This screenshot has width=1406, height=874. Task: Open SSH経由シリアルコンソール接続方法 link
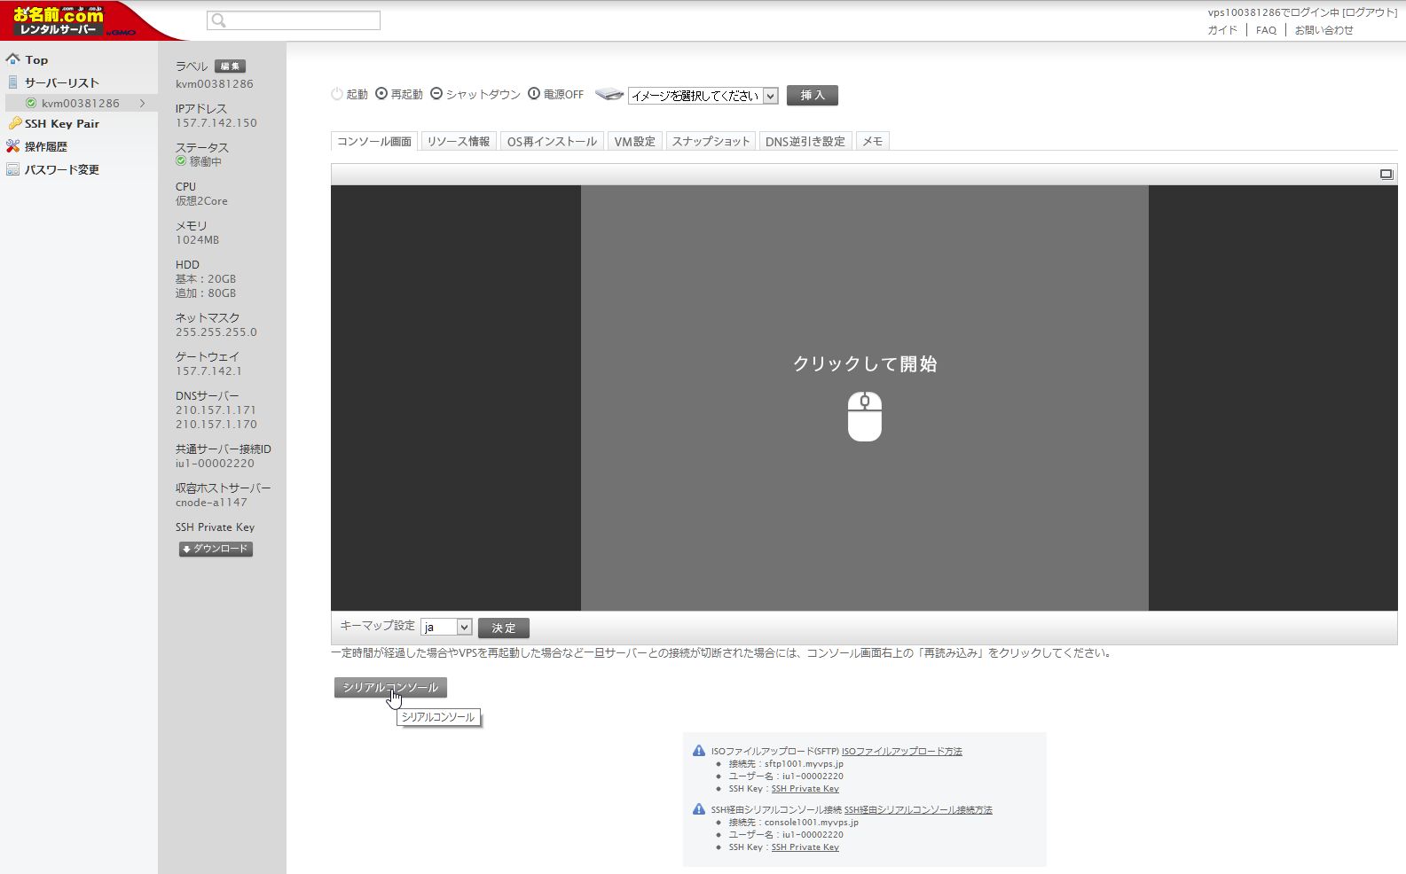click(x=918, y=810)
